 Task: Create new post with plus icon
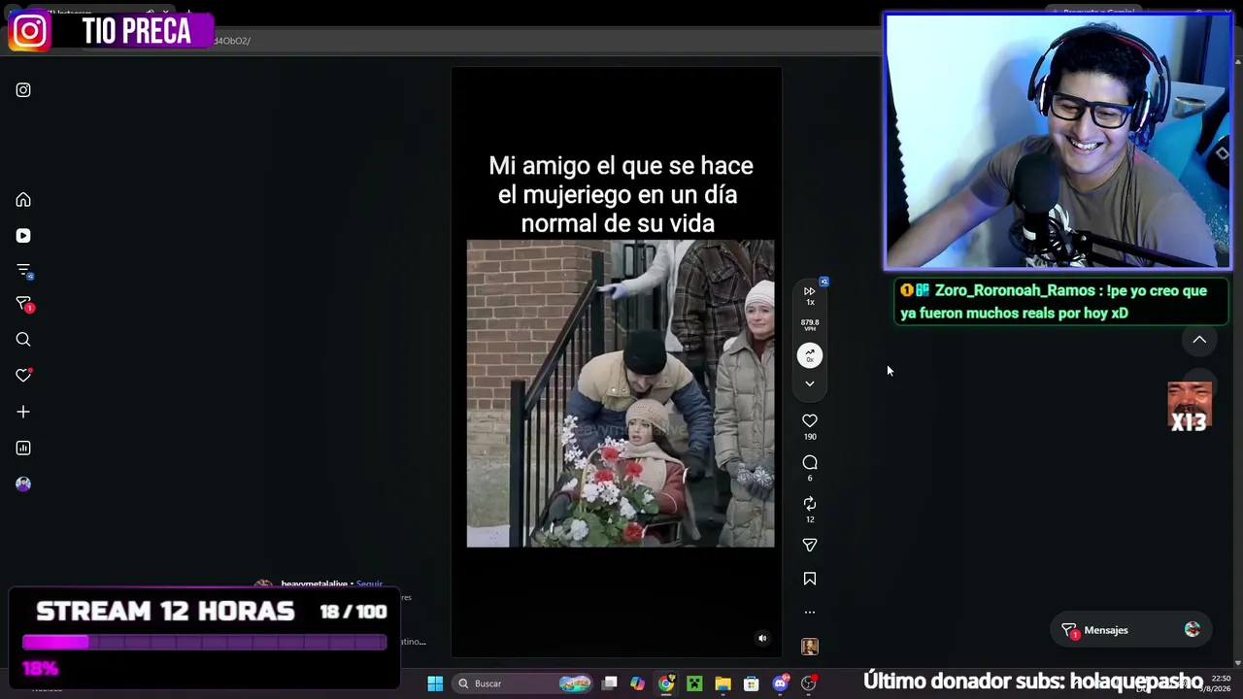pos(23,412)
